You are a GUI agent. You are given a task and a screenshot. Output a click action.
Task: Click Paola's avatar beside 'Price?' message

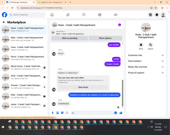point(54,54)
